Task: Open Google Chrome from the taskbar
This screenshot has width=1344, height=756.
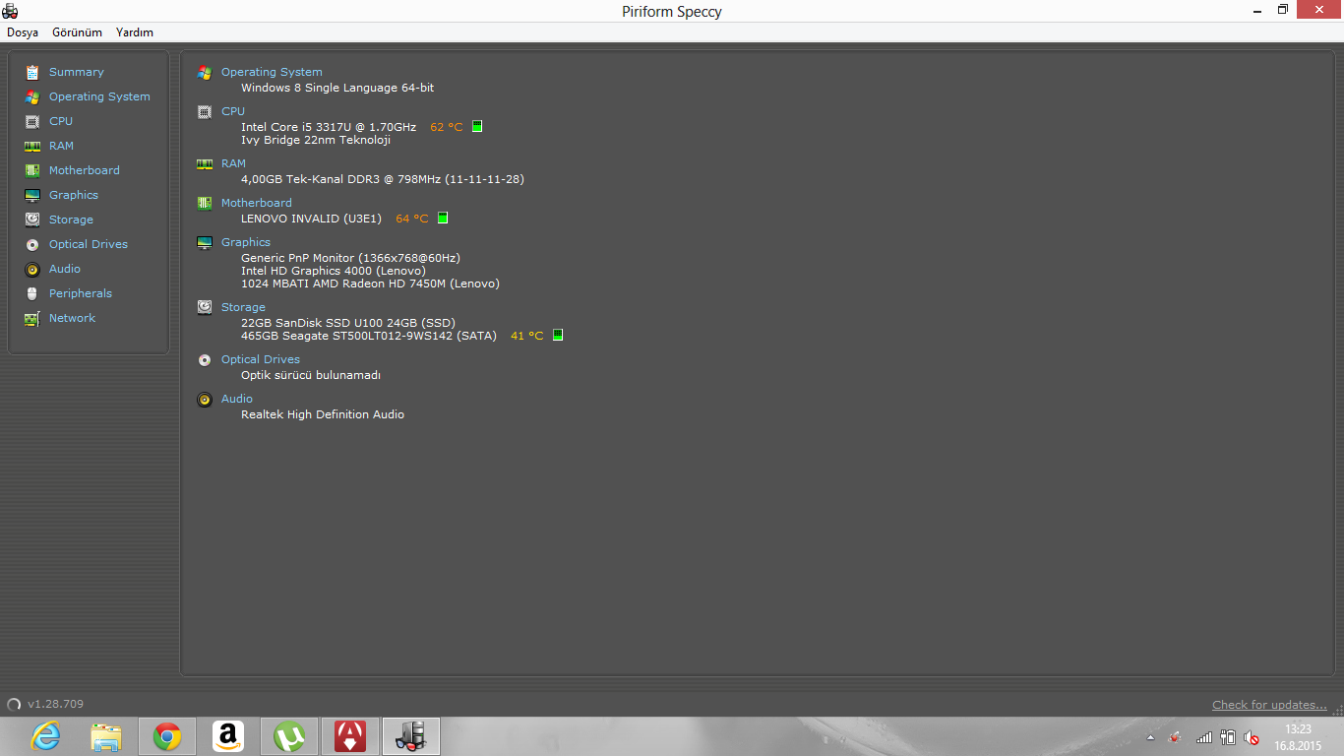Action: tap(167, 736)
